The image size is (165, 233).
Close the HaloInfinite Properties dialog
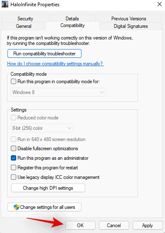(x=160, y=4)
